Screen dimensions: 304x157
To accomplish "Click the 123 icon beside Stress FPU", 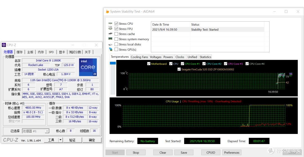I will coord(110,28).
